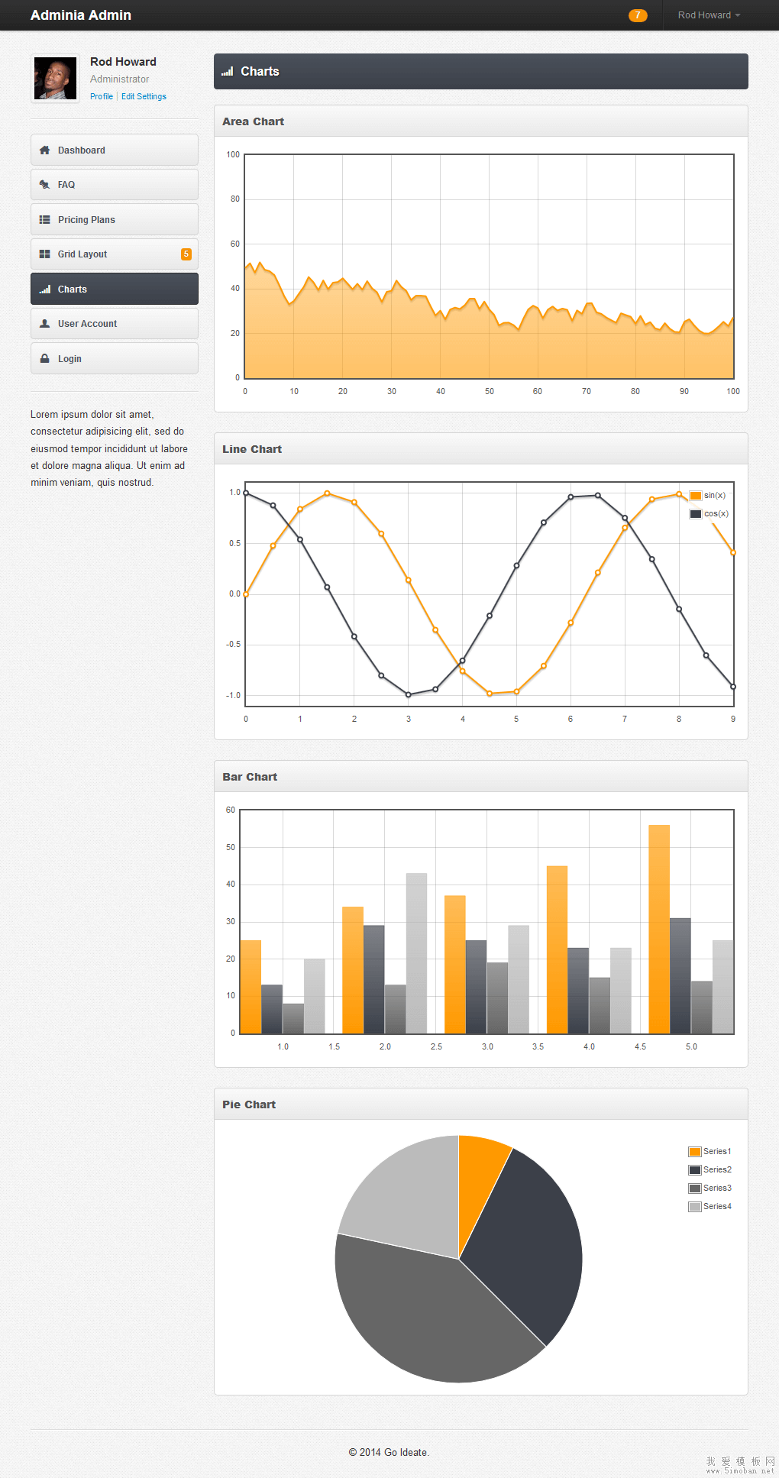Image resolution: width=779 pixels, height=1478 pixels.
Task: Click the Pricing Plans list icon
Action: click(44, 220)
